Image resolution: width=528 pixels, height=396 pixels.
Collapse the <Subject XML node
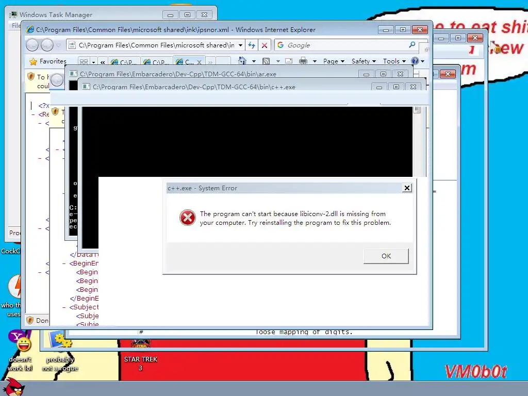click(64, 307)
